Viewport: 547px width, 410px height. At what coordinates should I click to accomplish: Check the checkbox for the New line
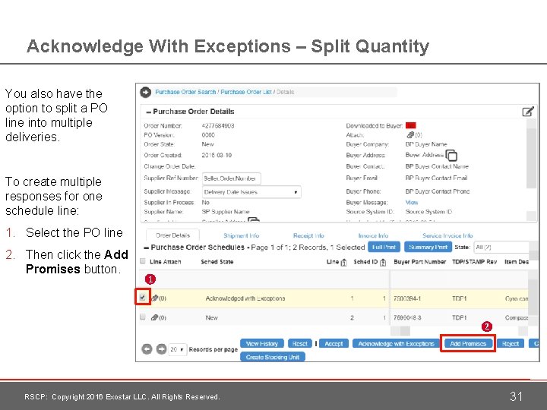tap(142, 317)
